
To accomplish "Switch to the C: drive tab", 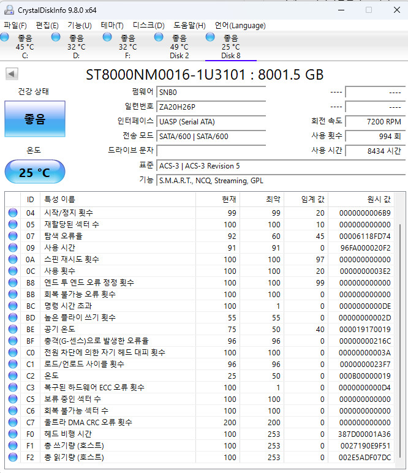I will 25,47.
